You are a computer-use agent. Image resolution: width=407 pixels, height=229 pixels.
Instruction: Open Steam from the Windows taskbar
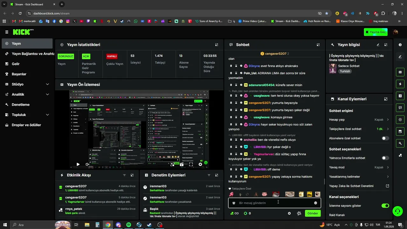pos(149,225)
